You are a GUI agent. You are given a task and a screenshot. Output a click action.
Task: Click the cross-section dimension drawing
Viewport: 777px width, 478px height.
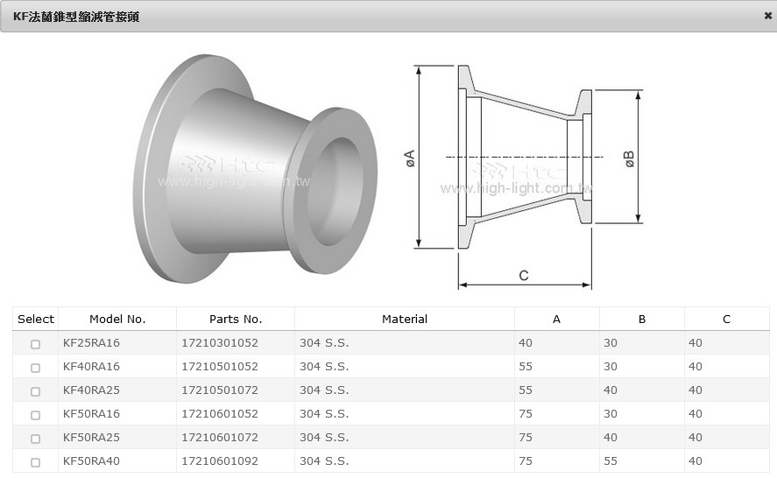(524, 171)
